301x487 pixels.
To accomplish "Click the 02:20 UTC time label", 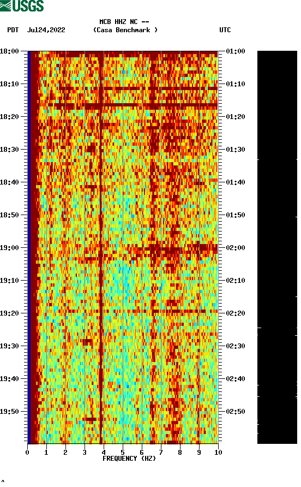I will point(236,313).
